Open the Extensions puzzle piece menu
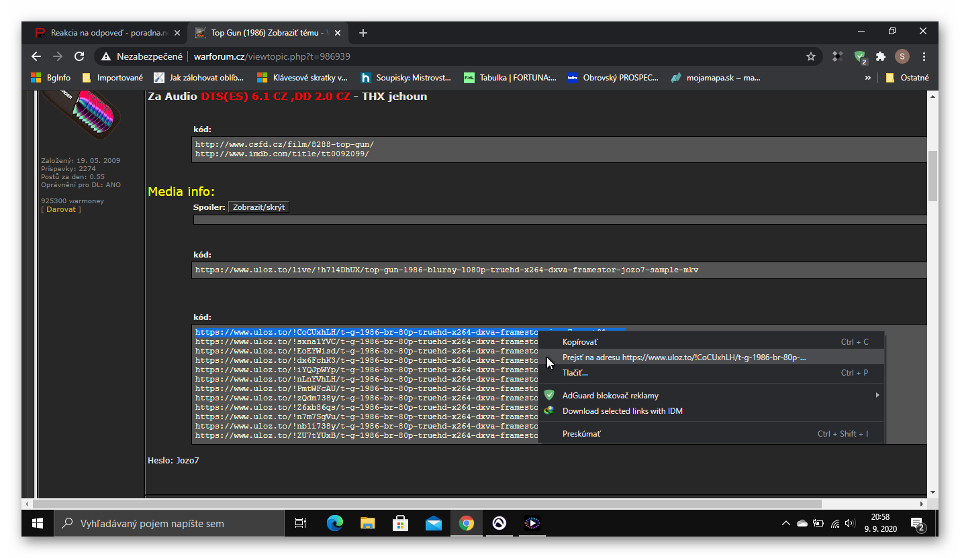The height and width of the screenshot is (558, 960). 881,56
